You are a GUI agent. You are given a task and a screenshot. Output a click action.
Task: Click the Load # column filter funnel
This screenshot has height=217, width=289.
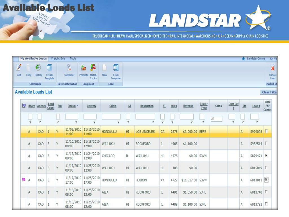pos(257,122)
